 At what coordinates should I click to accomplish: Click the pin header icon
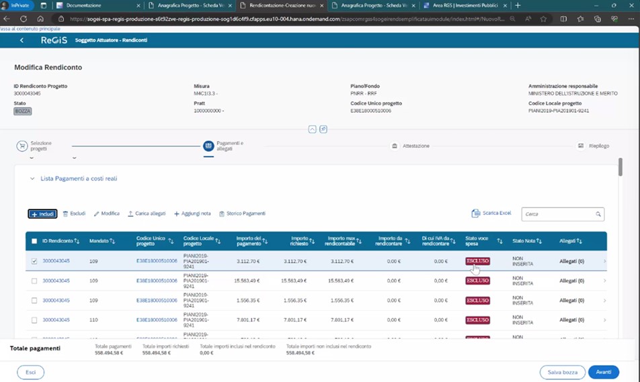tap(323, 129)
